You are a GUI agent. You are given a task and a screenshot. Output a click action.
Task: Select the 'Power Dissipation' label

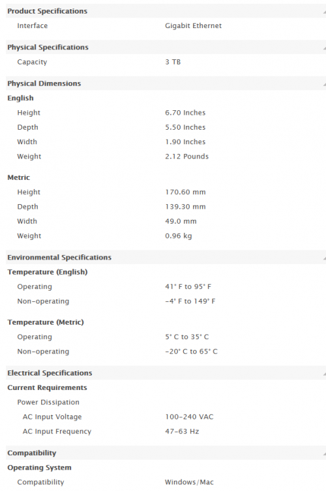point(48,402)
